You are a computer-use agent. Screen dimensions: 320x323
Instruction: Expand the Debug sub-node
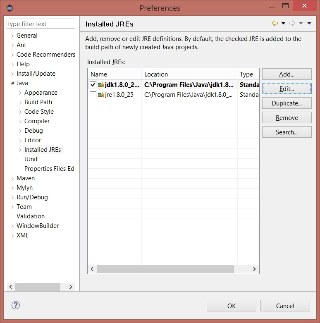tap(20, 131)
